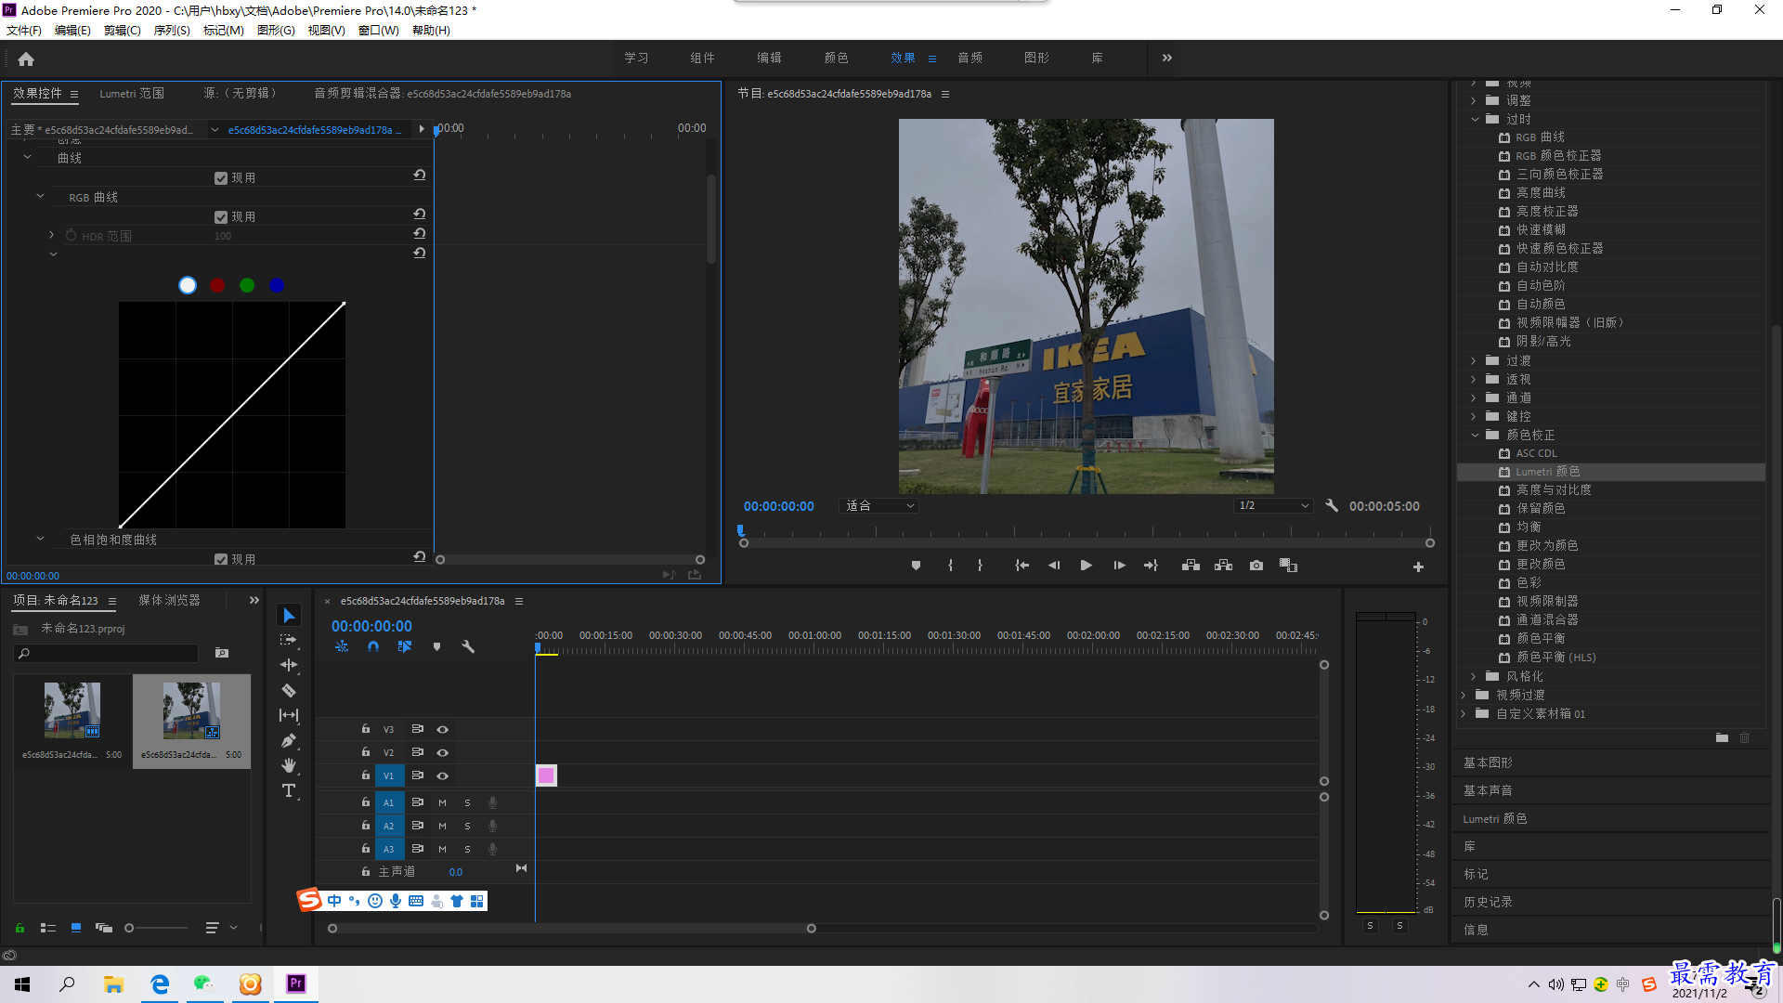Image resolution: width=1783 pixels, height=1003 pixels.
Task: Click the Extract button in program monitor
Action: [x=1223, y=566]
